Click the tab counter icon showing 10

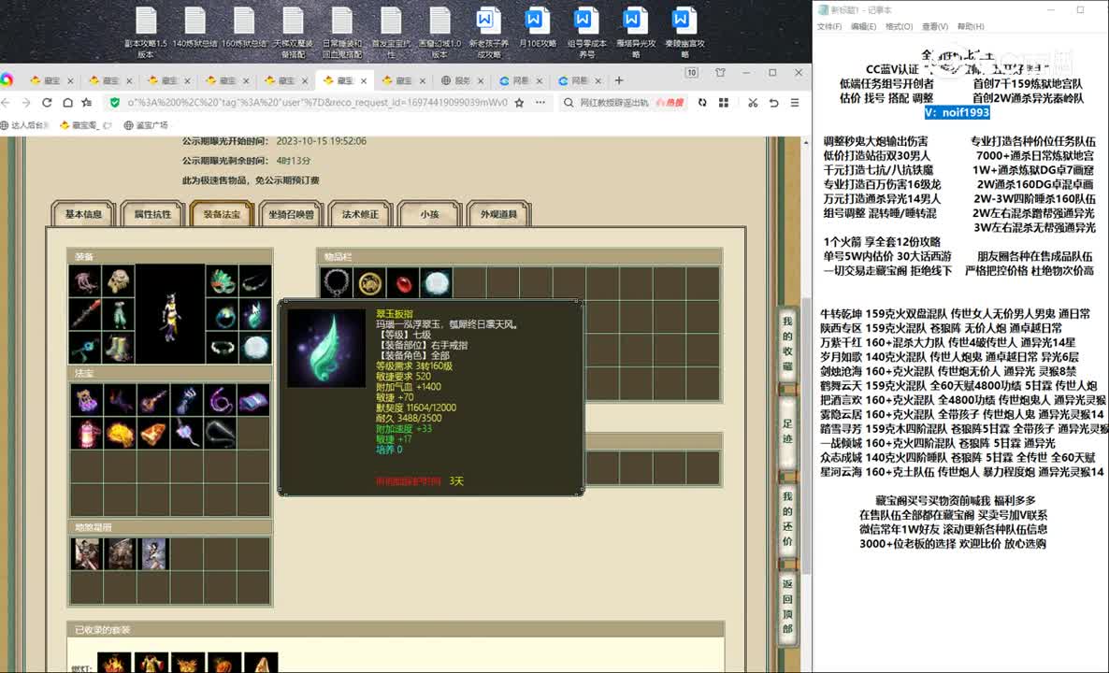coord(692,73)
